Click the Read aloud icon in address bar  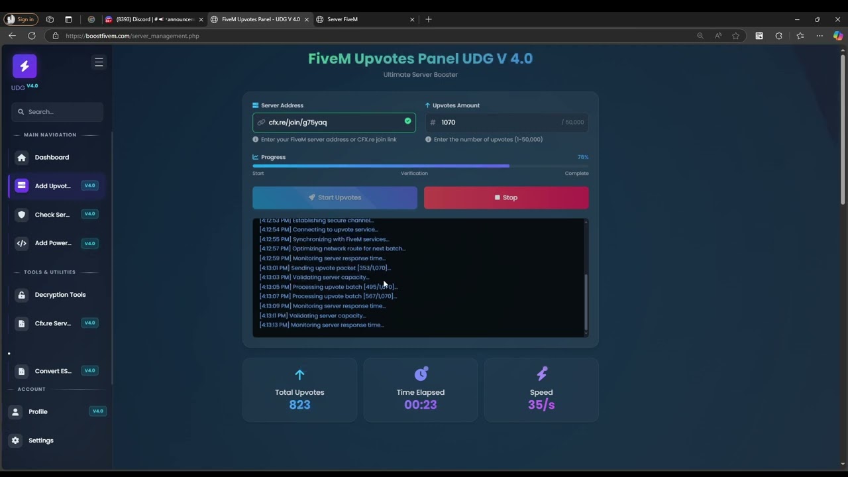[x=718, y=36]
